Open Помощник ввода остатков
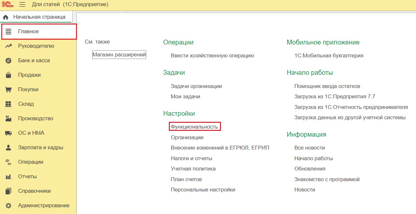 point(327,86)
